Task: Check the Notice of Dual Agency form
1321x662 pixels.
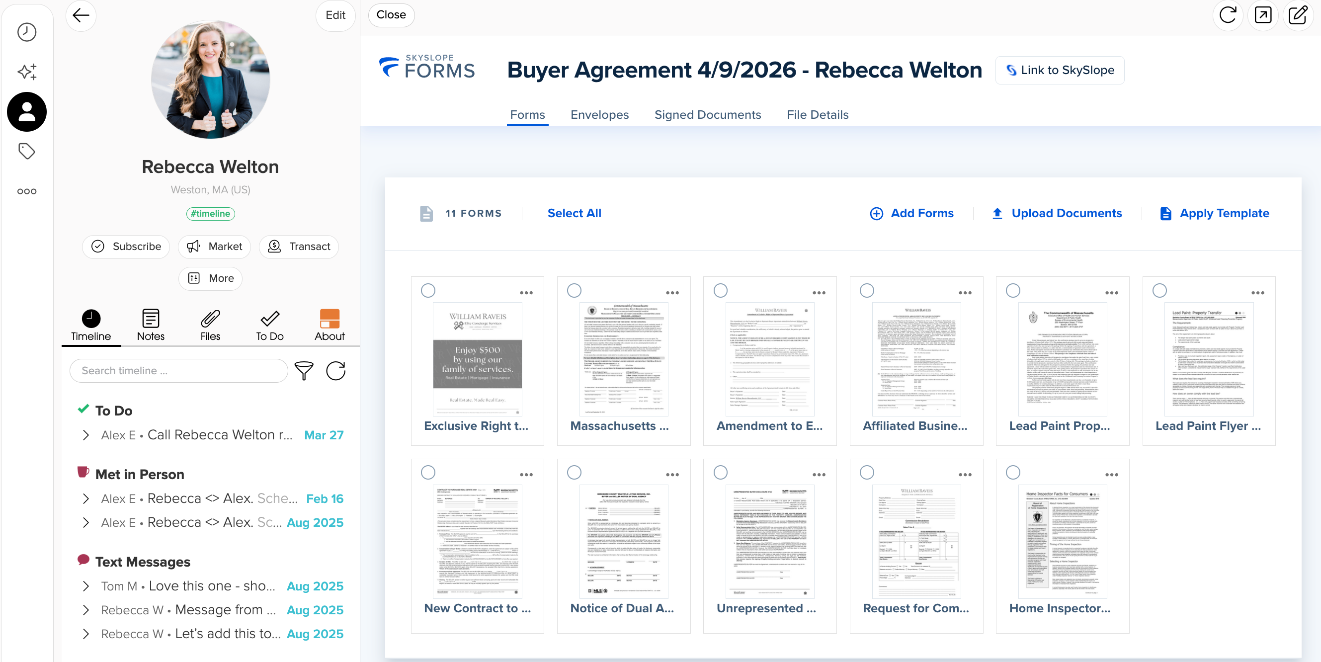Action: click(x=574, y=472)
